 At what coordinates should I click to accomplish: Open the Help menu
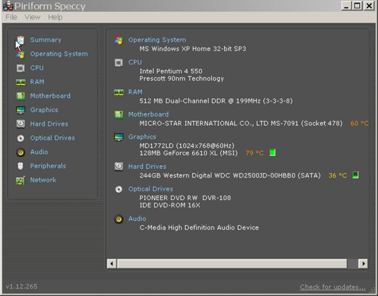point(55,17)
